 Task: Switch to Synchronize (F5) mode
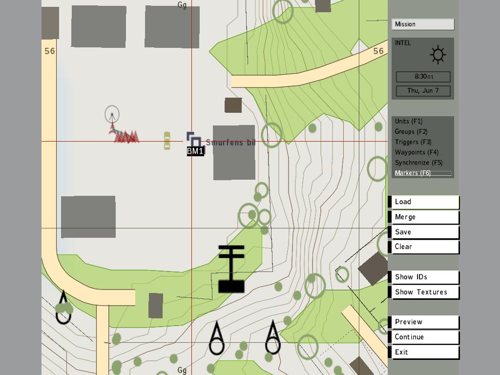[418, 163]
